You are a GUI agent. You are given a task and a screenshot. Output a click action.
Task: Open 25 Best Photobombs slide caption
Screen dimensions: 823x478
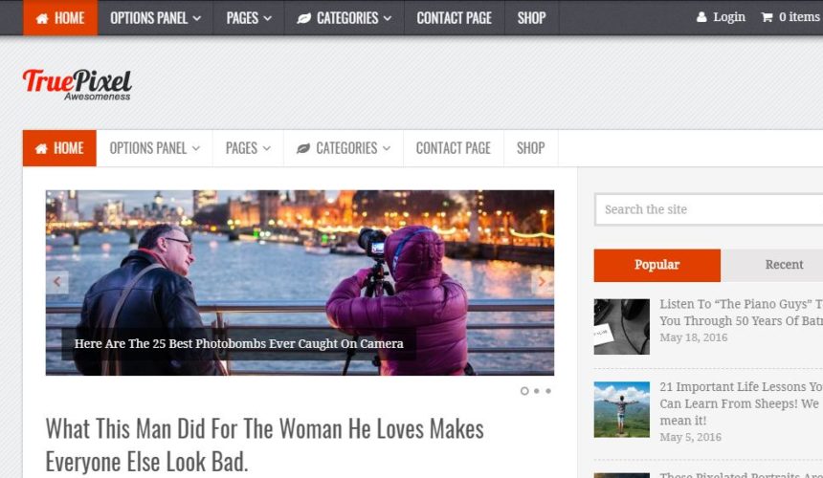click(x=239, y=344)
